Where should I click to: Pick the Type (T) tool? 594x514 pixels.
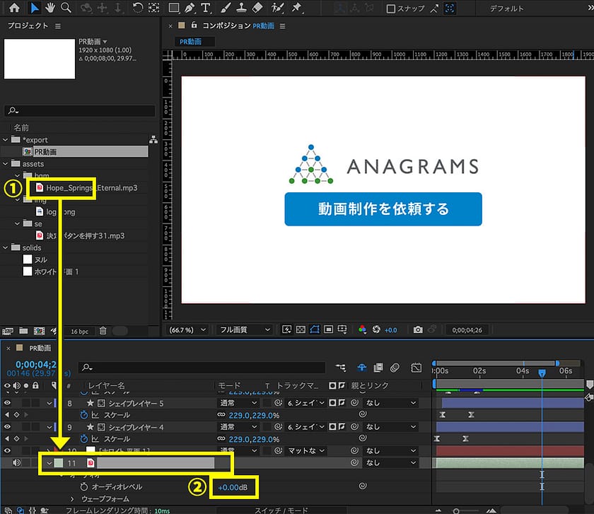206,8
